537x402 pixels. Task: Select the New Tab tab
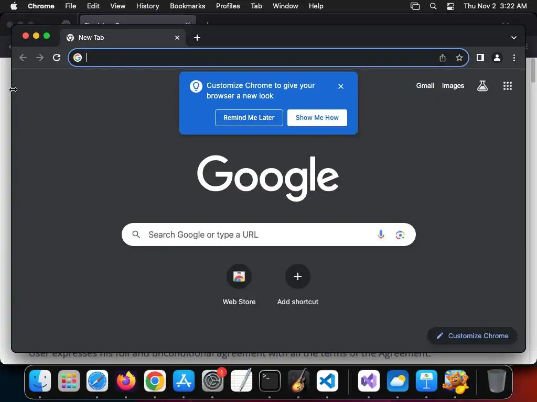[123, 38]
